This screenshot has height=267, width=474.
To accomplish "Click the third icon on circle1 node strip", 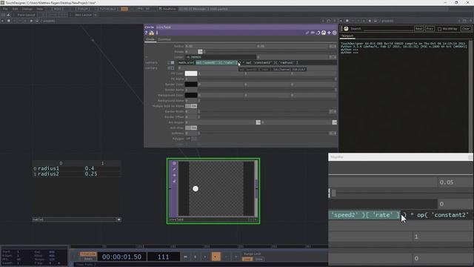I will tap(174, 175).
